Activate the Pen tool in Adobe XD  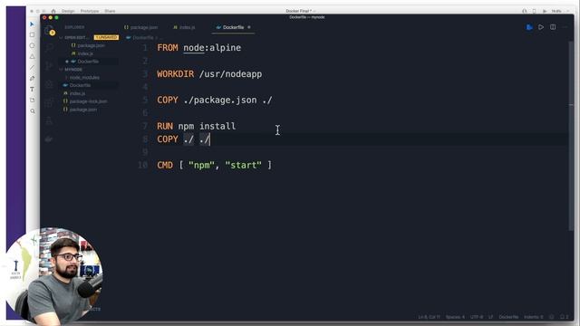point(33,79)
